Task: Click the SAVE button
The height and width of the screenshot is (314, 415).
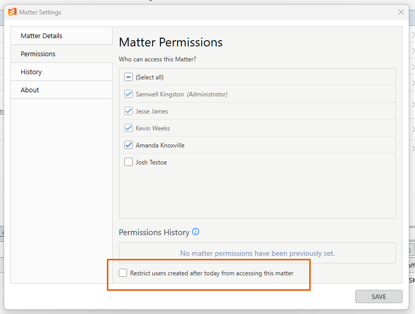Action: click(379, 296)
